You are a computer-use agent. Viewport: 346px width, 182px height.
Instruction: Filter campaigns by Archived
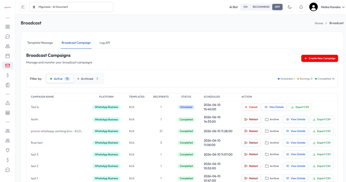[x=89, y=79]
